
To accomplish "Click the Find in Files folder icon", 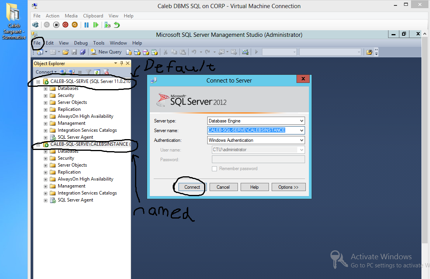I will click(369, 52).
